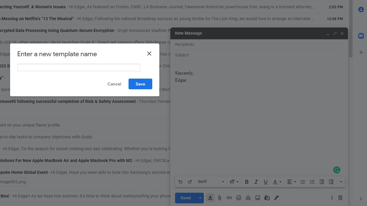Save the new template name

(x=140, y=84)
